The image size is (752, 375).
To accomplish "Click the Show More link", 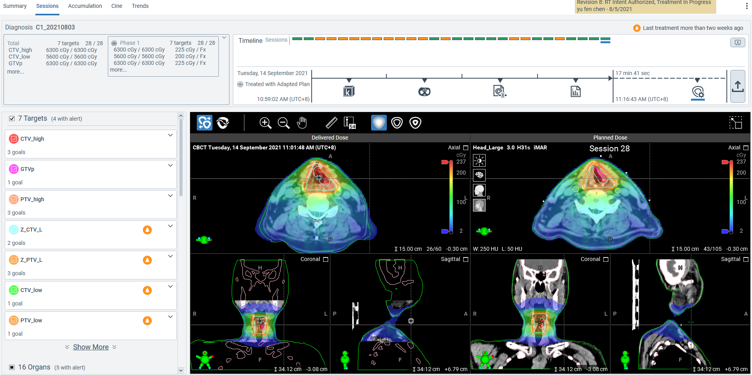I will pyautogui.click(x=91, y=347).
